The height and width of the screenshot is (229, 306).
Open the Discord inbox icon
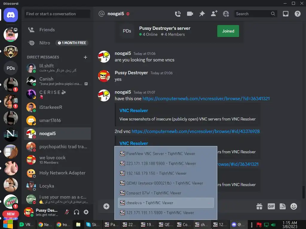click(285, 14)
